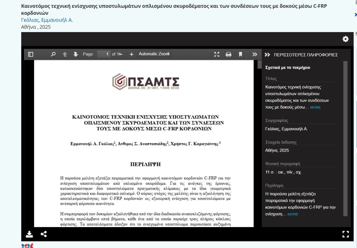This screenshot has width=357, height=248.
Task: Share the document
Action: click(x=44, y=234)
